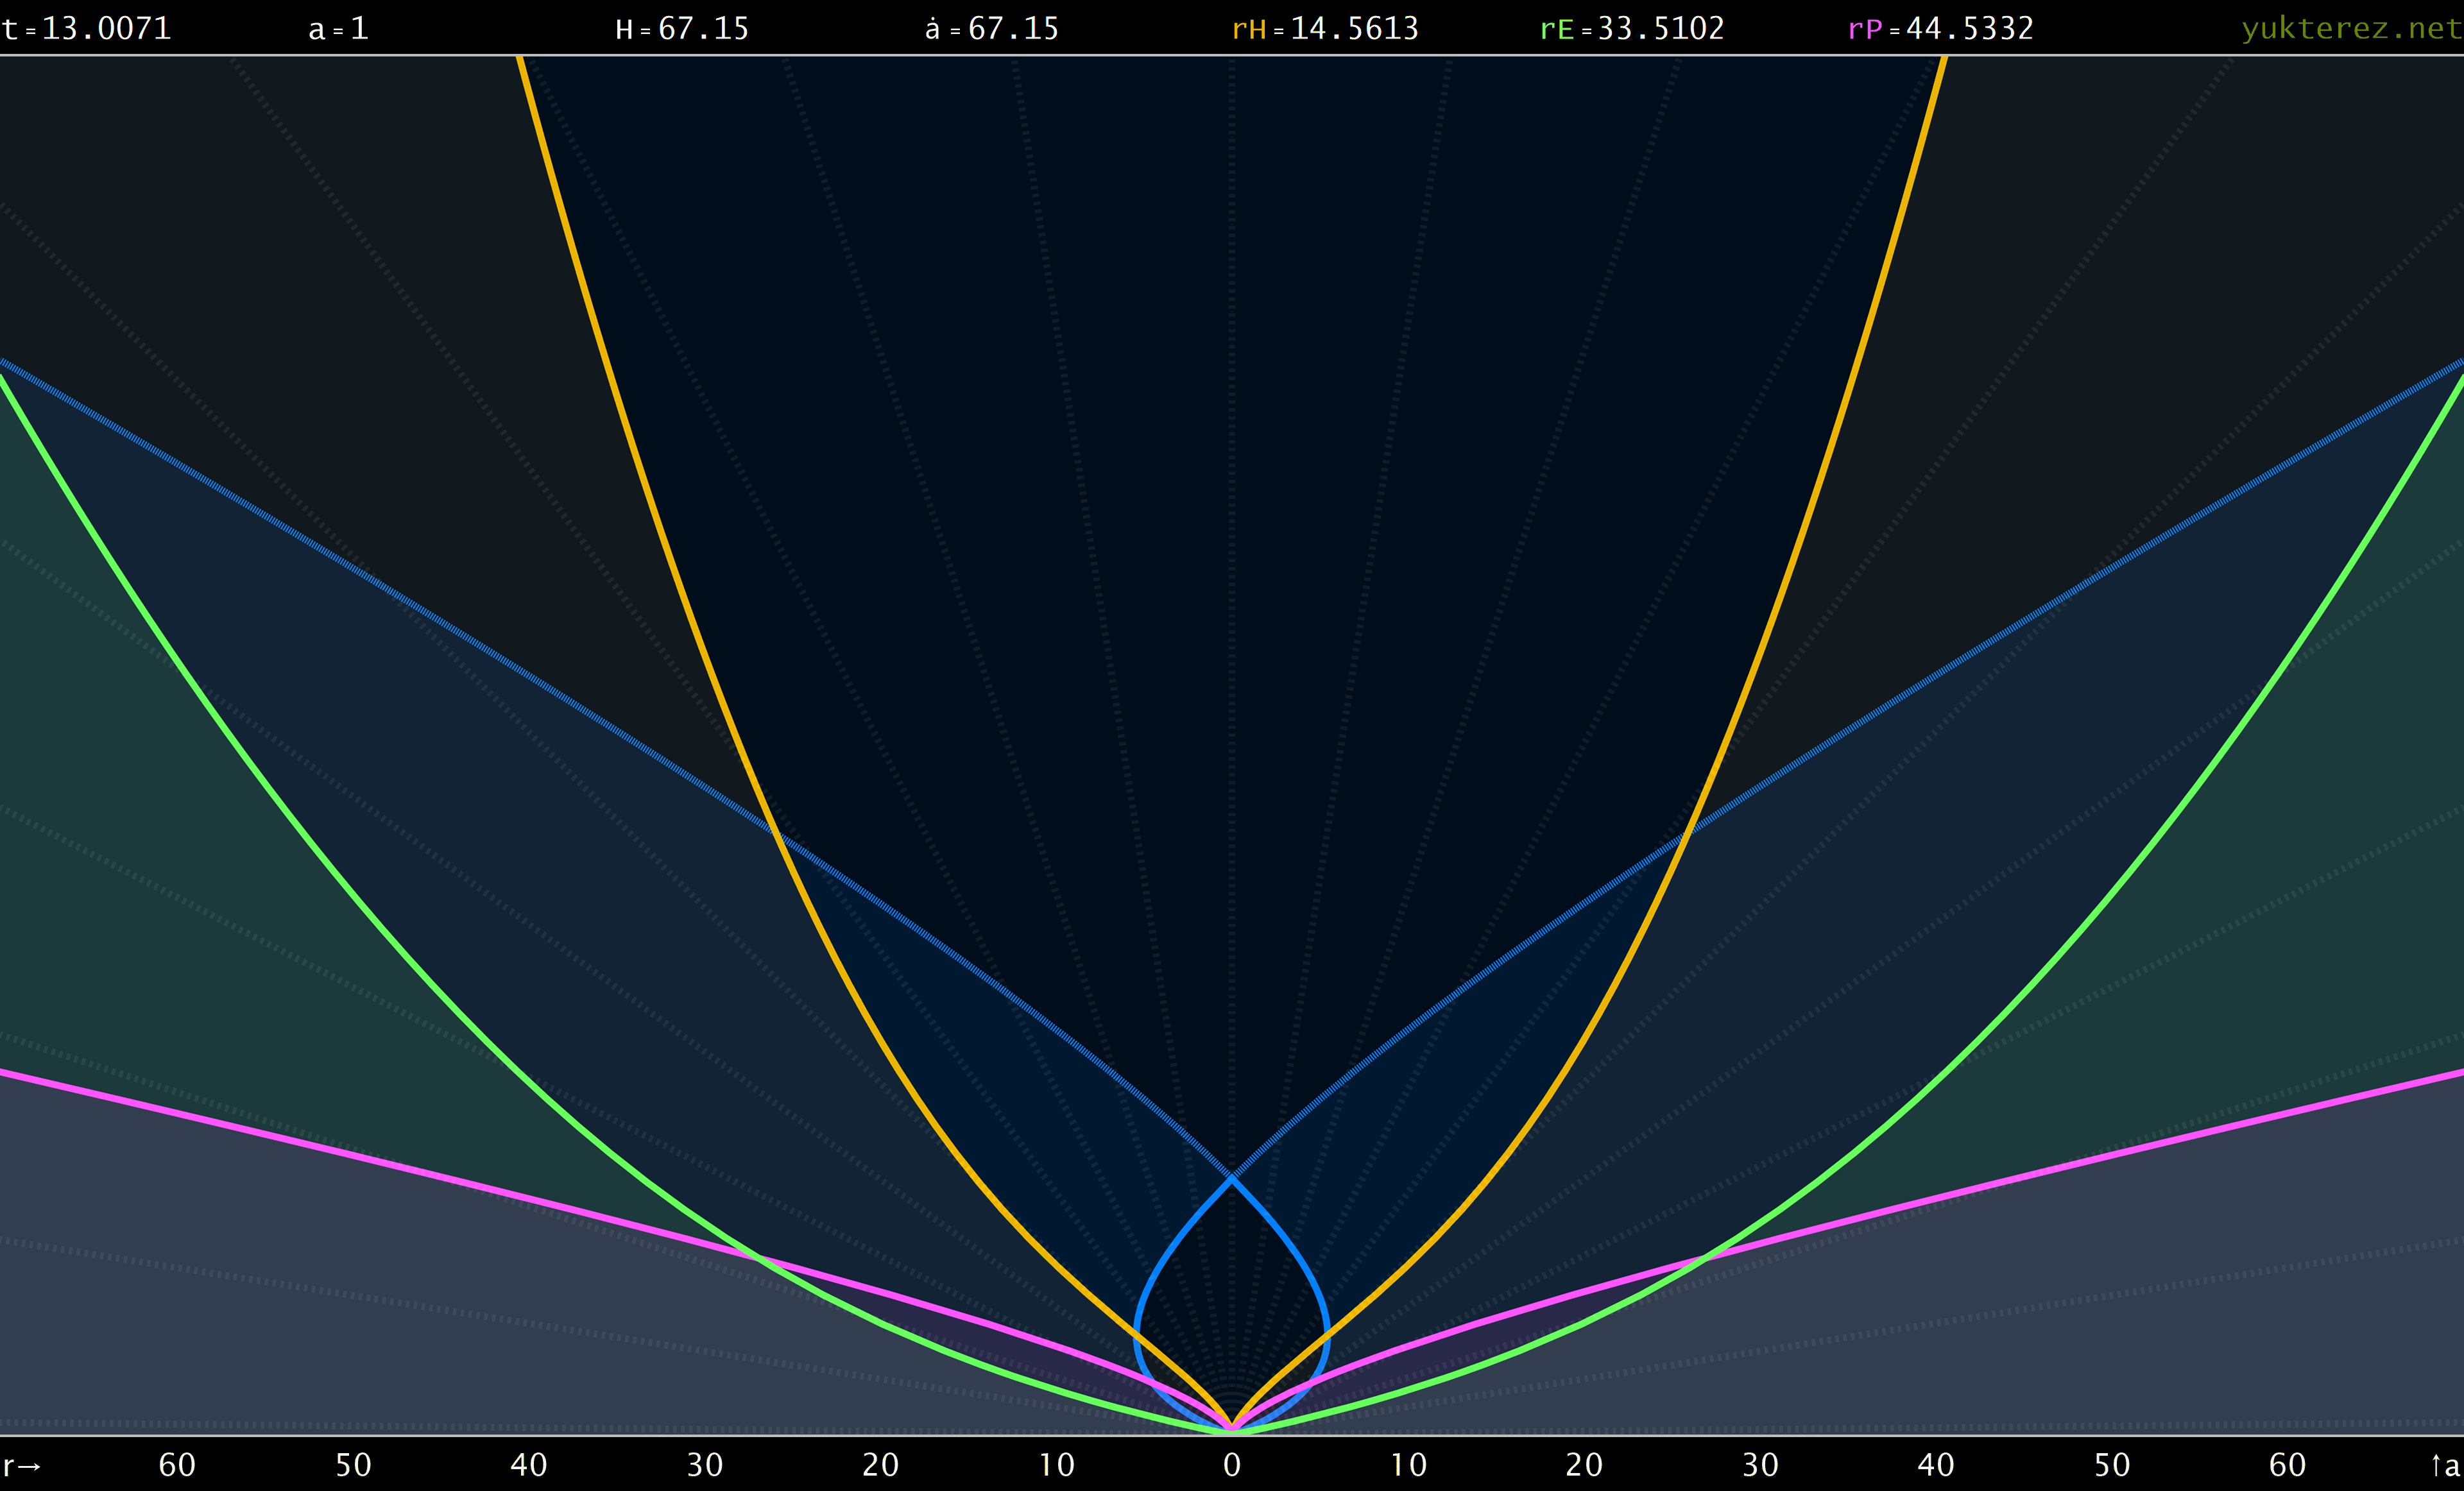Click the r→ axis label
This screenshot has height=1491, width=2464.
(x=22, y=1466)
